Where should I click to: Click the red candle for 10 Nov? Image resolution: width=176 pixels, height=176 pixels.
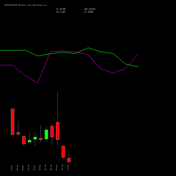coord(63,152)
